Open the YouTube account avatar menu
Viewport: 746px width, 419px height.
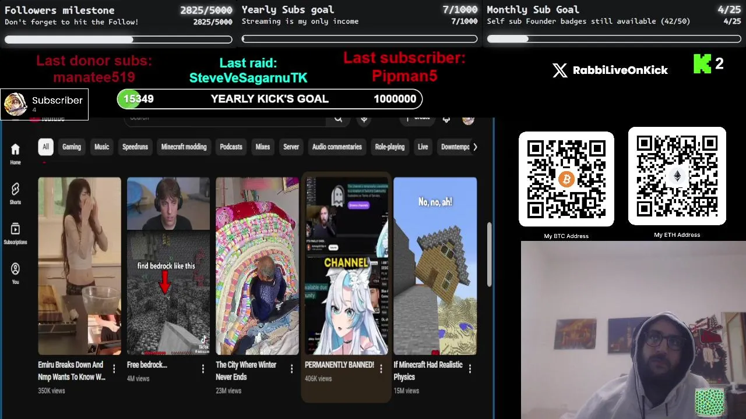[468, 119]
